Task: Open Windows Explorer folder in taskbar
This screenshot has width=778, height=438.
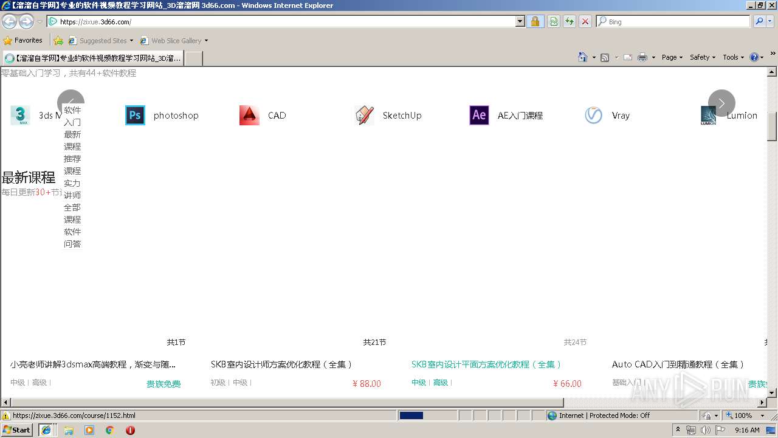Action: (69, 429)
